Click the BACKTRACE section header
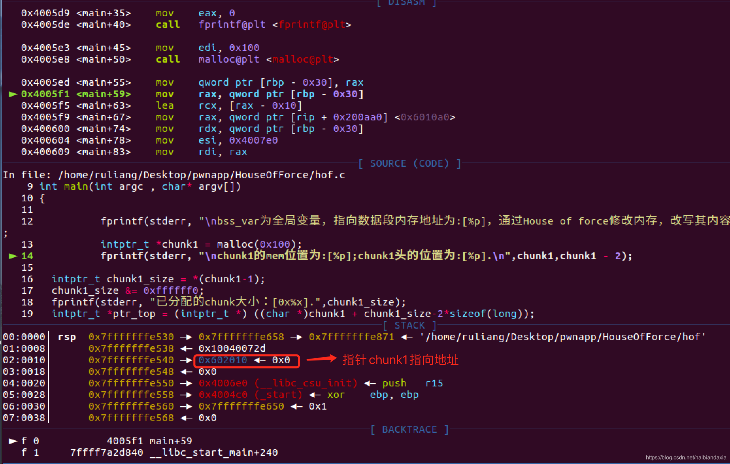The height and width of the screenshot is (464, 730). (x=410, y=430)
